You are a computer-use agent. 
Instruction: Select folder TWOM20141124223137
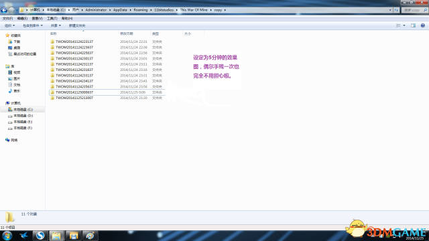pyautogui.click(x=74, y=42)
